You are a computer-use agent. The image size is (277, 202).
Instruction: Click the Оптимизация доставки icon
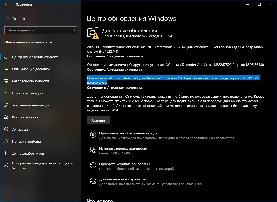[x=6, y=69]
